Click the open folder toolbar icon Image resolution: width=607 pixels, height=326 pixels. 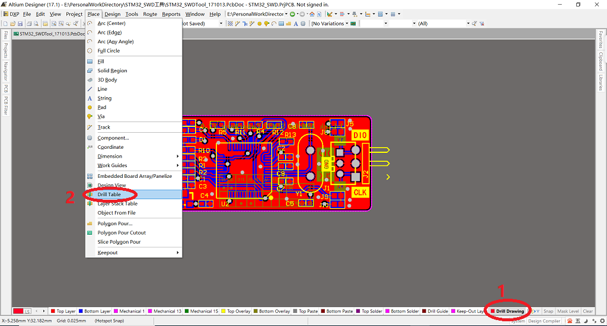point(13,24)
